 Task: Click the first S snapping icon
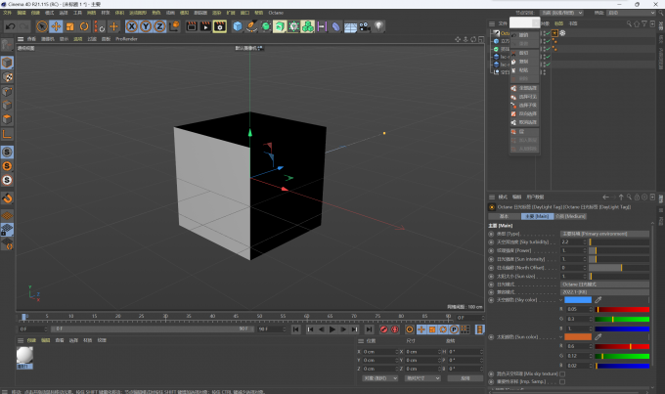[x=7, y=152]
